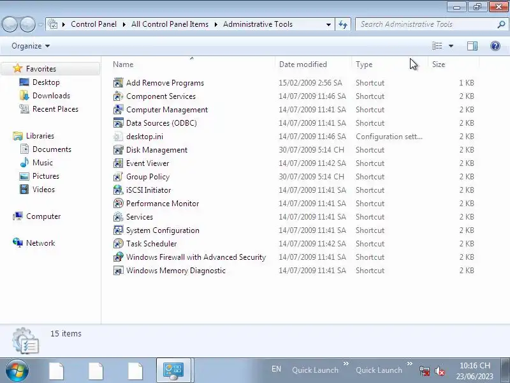510x383 pixels.
Task: Open Desktop in the navigation pane
Action: click(46, 82)
